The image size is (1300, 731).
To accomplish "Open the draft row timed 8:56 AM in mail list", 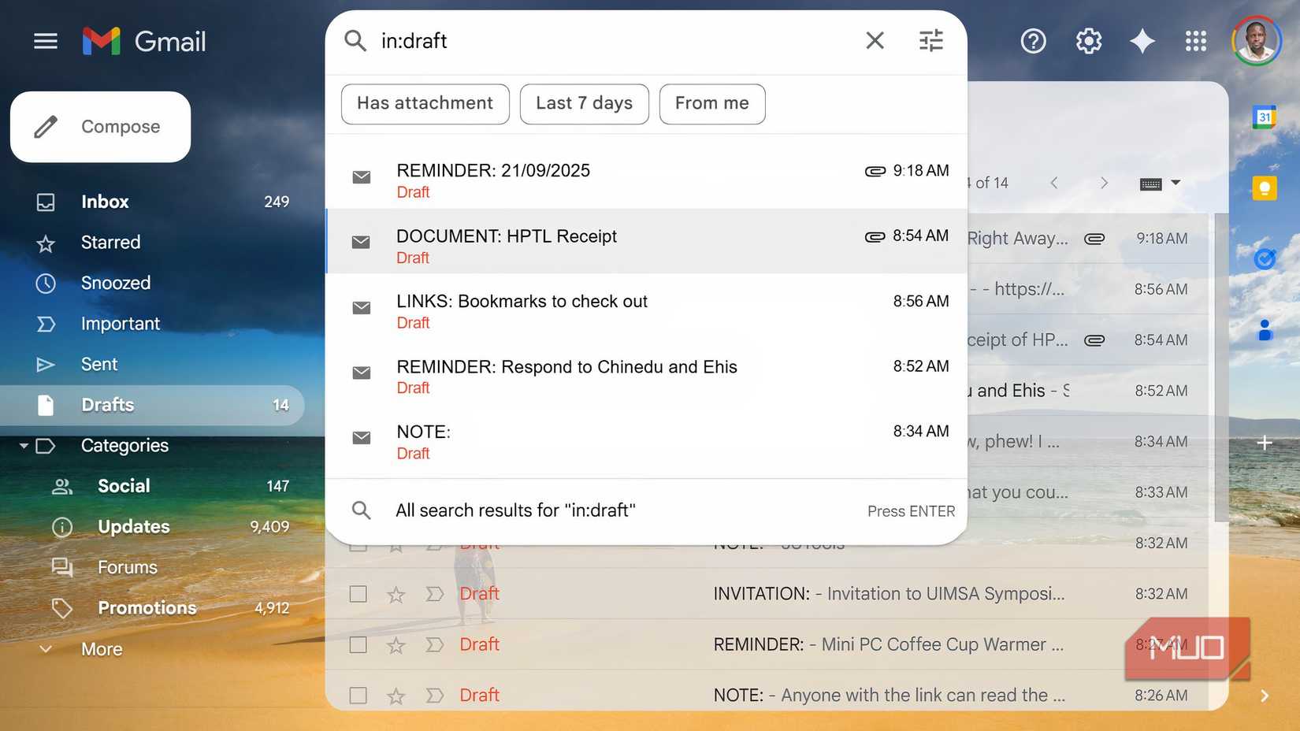I will pyautogui.click(x=1087, y=289).
